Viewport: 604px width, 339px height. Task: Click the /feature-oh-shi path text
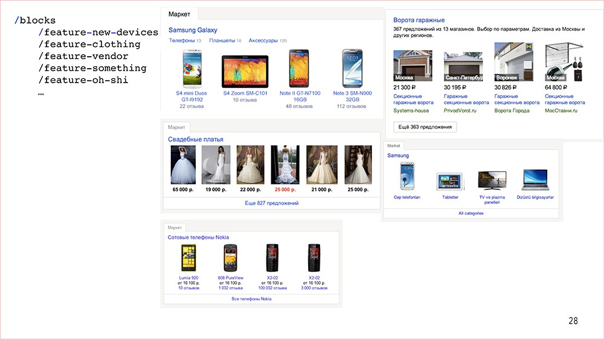coord(83,80)
